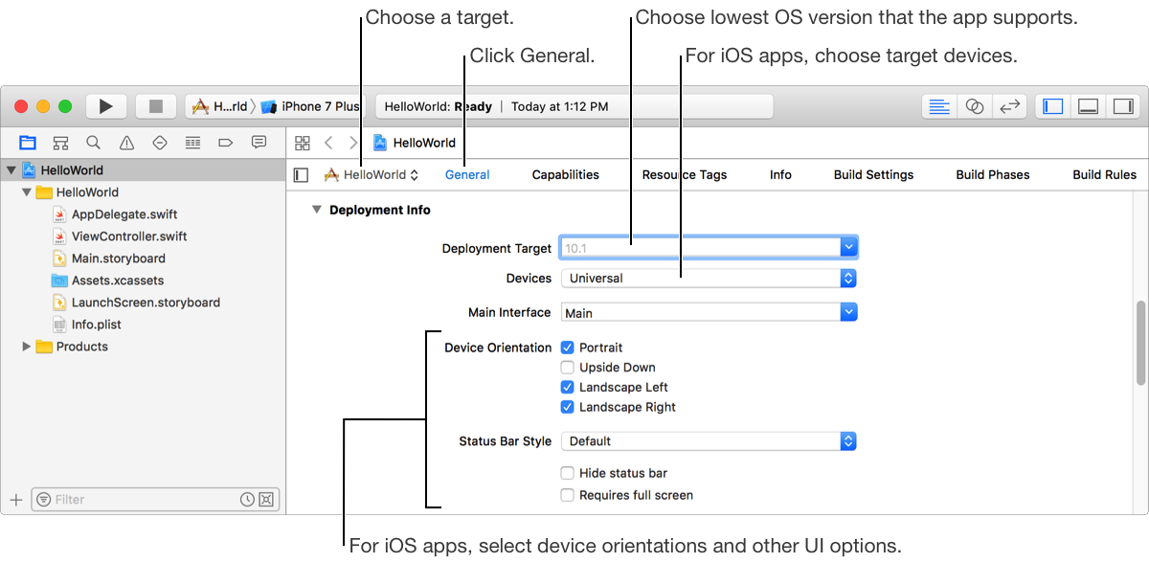Screen dimensions: 1149x563
Task: Uncheck Landscape Left orientation
Action: pyautogui.click(x=567, y=388)
